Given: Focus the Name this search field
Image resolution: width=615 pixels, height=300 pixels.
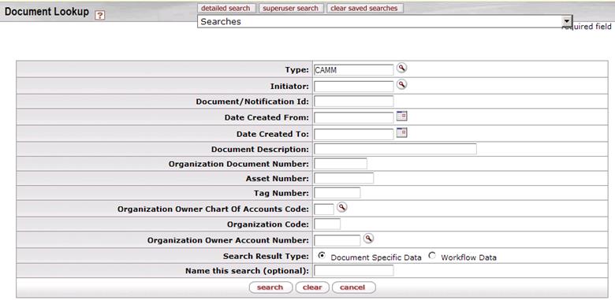Looking at the screenshot, I should pyautogui.click(x=354, y=271).
